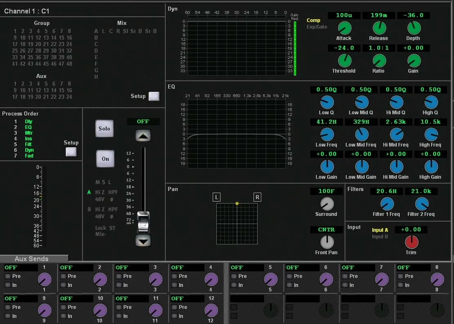Image resolution: width=454 pixels, height=324 pixels.
Task: Enable Pre on Aux Send 1
Action: pos(7,276)
